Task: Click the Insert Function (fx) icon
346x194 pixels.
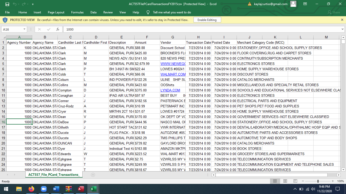Action: (x=58, y=29)
